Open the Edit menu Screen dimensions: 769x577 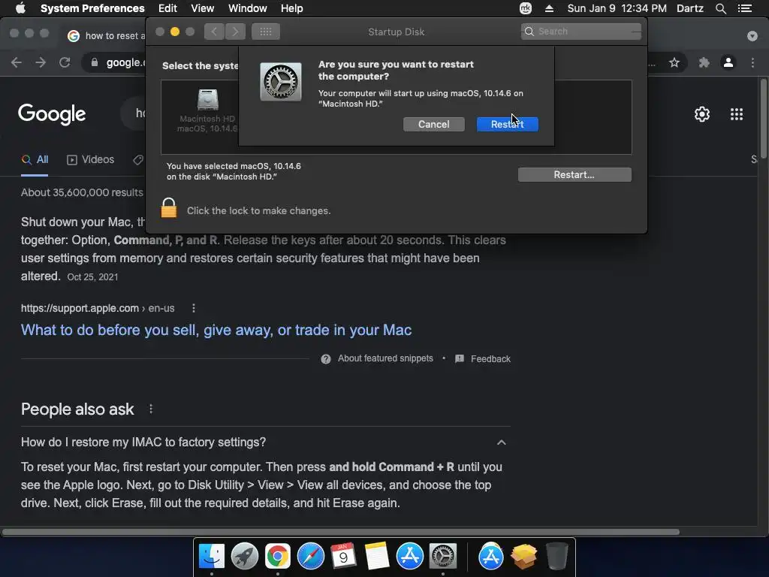[167, 8]
